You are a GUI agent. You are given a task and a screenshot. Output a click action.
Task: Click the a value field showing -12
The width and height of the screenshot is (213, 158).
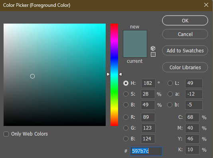tap(194, 94)
